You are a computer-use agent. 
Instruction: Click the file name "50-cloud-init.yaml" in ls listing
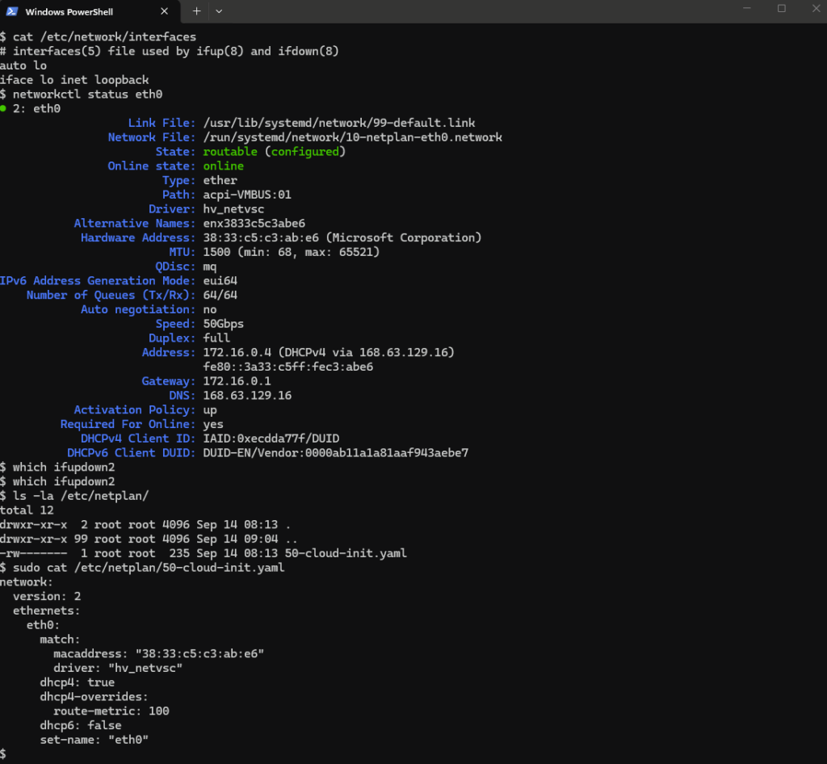point(346,554)
